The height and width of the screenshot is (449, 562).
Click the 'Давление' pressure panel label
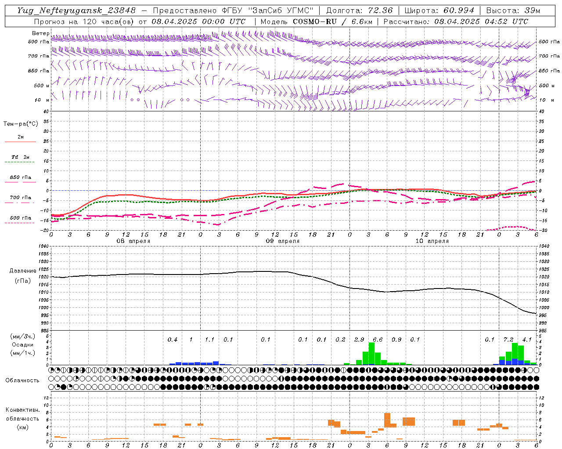click(23, 271)
